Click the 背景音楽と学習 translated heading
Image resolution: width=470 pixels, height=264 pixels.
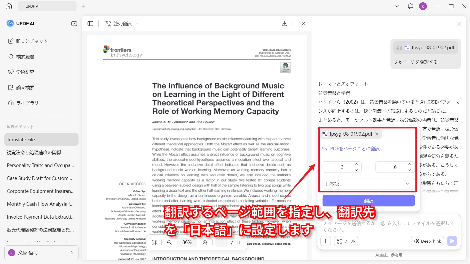[334, 93]
